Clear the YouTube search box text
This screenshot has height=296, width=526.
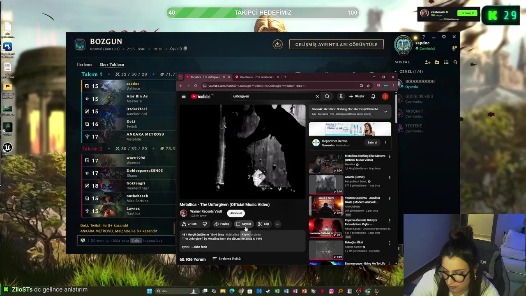point(317,96)
